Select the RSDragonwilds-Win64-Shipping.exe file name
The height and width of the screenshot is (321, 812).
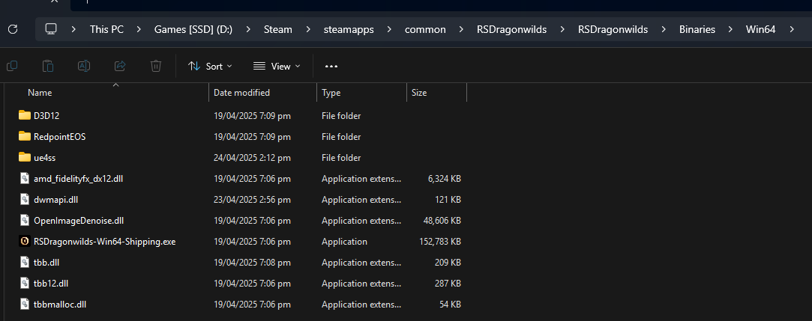click(105, 242)
